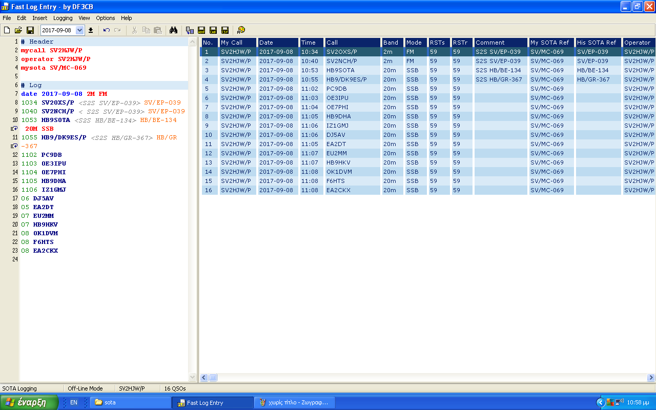Open the Options menu

106,18
